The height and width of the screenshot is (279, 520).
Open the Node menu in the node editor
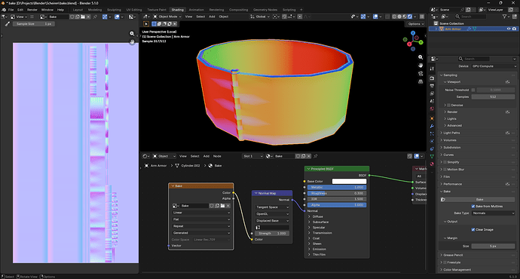point(217,156)
